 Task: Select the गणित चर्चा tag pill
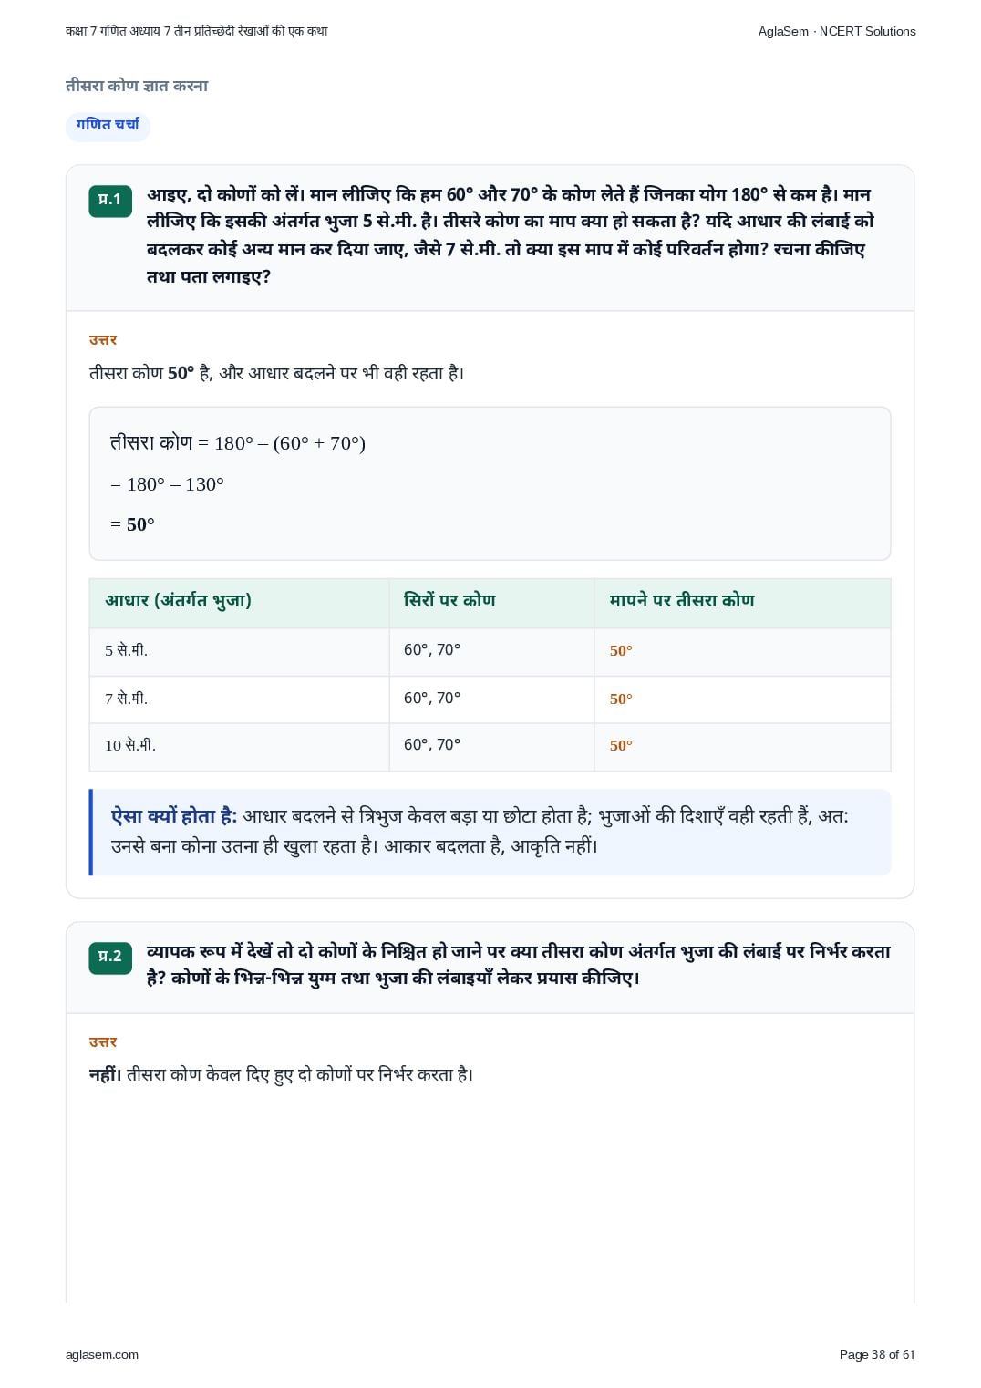(x=108, y=126)
